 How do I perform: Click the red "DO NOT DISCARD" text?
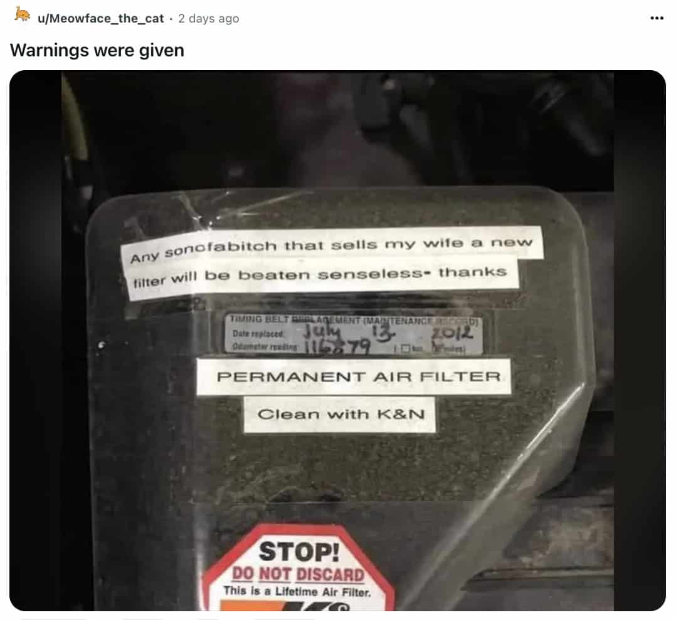298,574
